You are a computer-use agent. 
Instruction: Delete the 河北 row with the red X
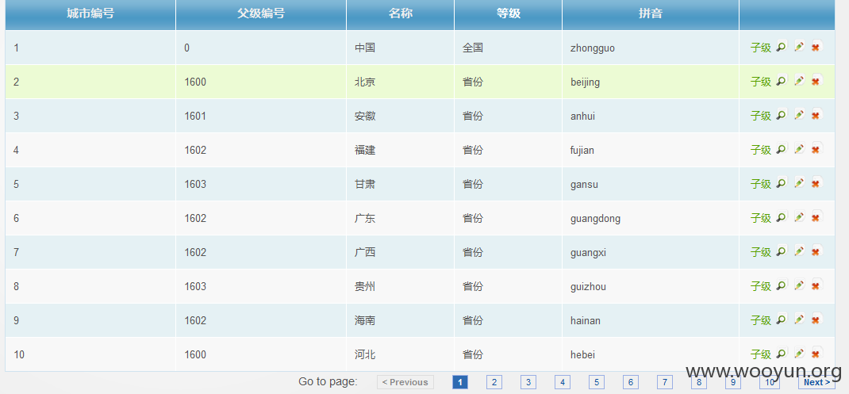pyautogui.click(x=816, y=354)
